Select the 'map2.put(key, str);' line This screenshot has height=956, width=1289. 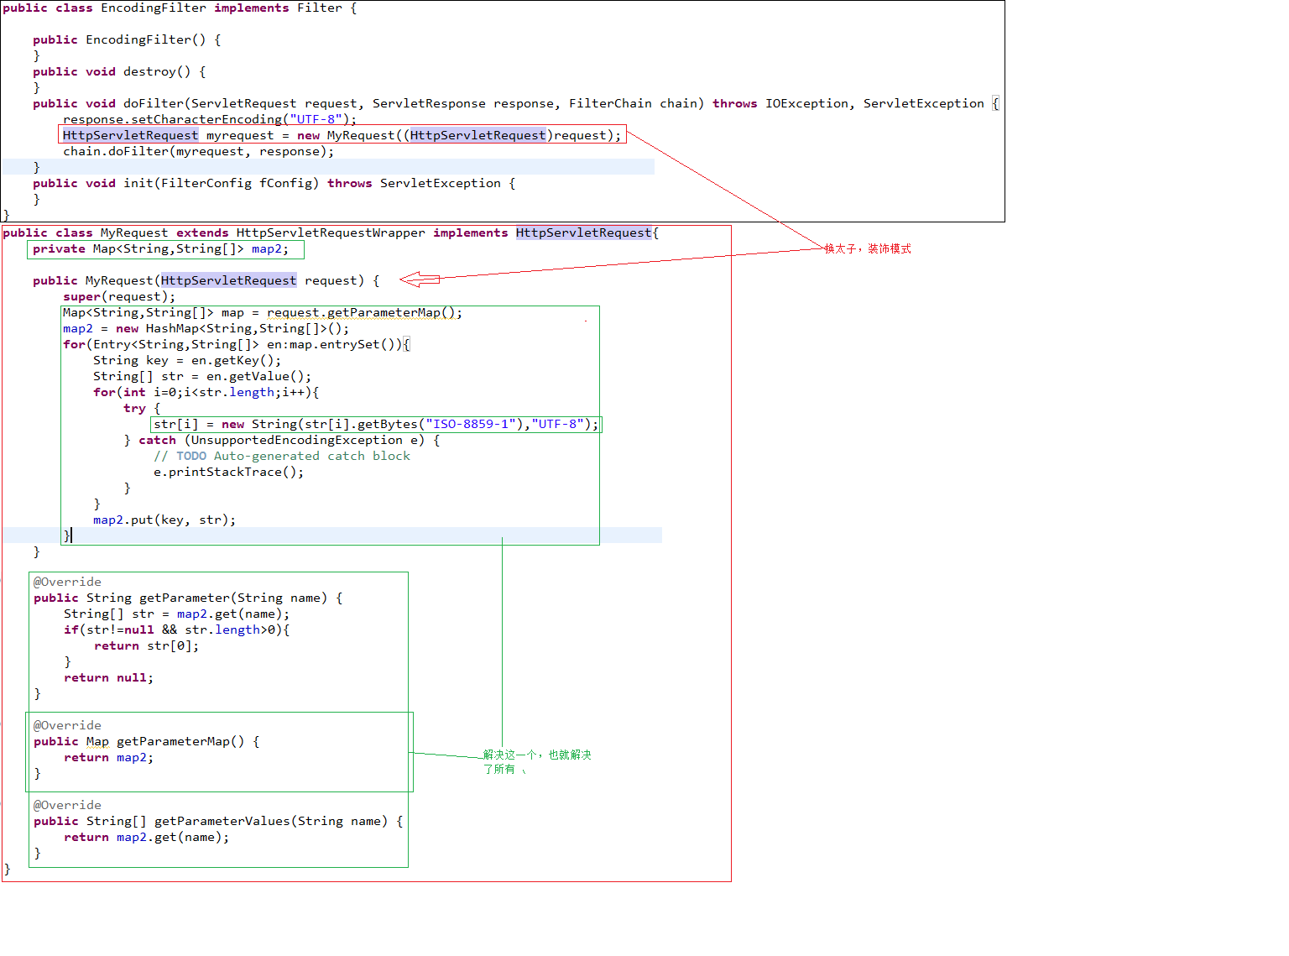tap(164, 520)
